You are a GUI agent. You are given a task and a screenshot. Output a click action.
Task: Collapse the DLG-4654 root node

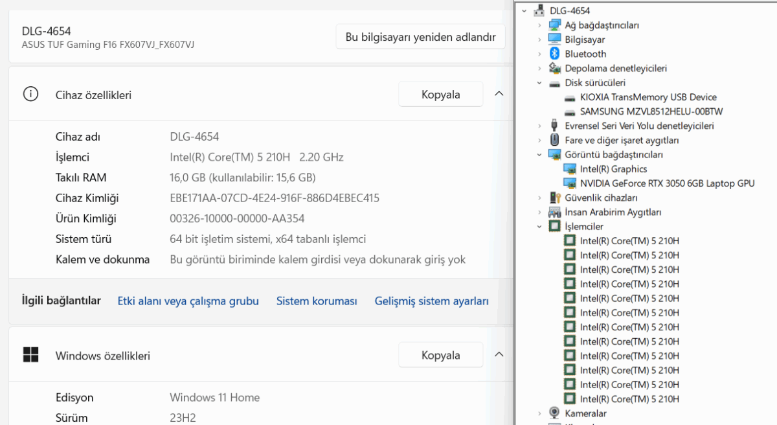click(x=524, y=10)
